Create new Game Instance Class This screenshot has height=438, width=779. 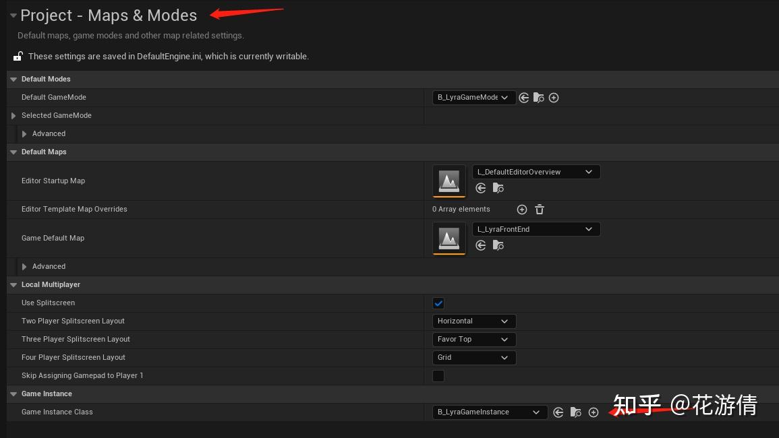(x=594, y=412)
